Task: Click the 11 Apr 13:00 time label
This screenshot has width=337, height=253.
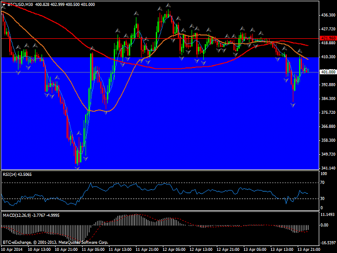Action: pos(120,249)
